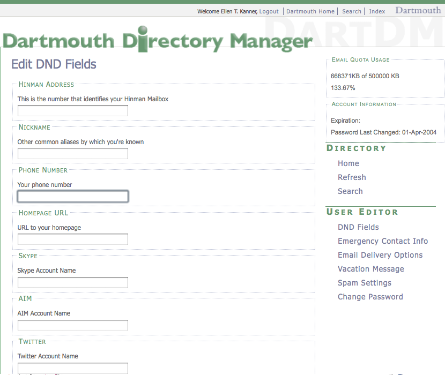Click the '668371KB of 500000 KB' text
445x375 pixels.
click(x=365, y=76)
